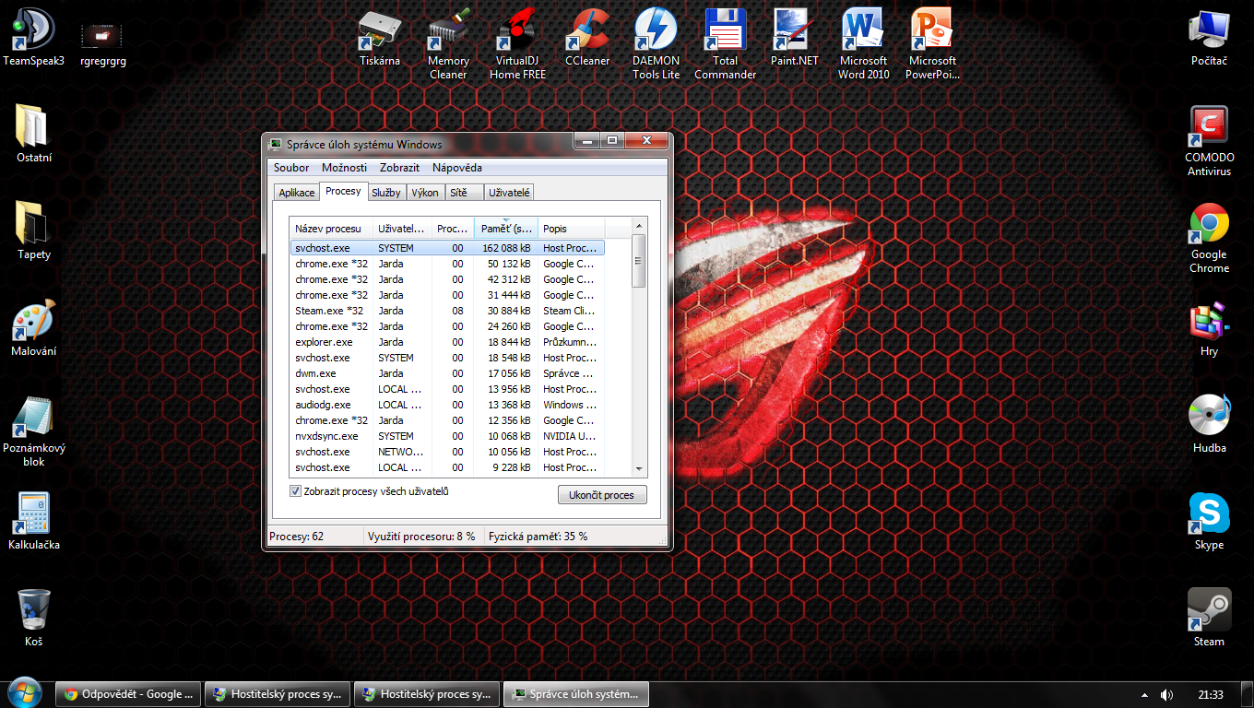The height and width of the screenshot is (708, 1254).
Task: Show hidden system tray icons arrow
Action: [x=1145, y=695]
